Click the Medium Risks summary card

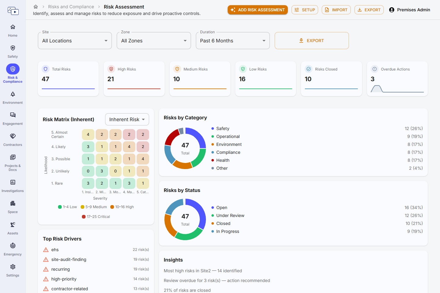[200, 79]
